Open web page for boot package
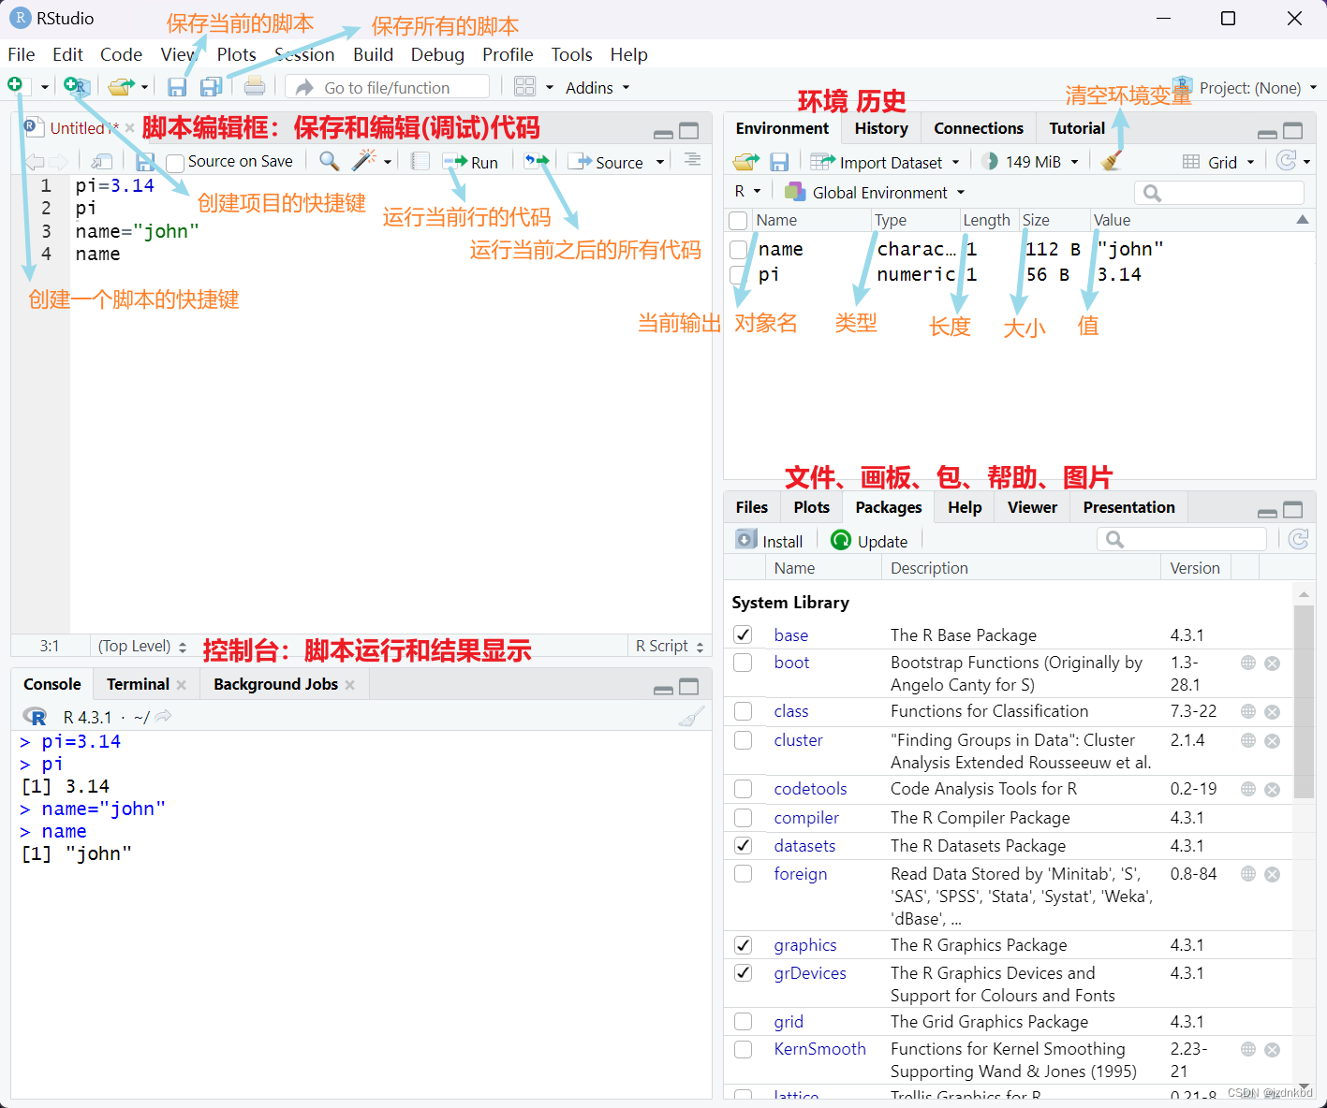The image size is (1327, 1108). coord(1248,663)
